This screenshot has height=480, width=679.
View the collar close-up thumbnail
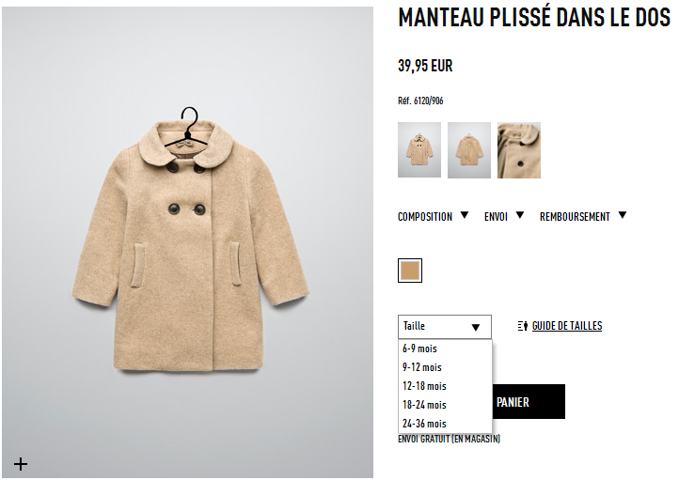pyautogui.click(x=519, y=150)
